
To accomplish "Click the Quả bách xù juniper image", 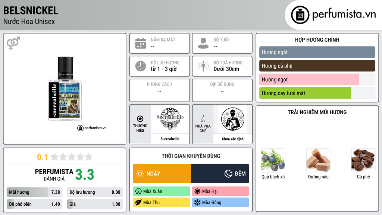I will (x=273, y=161).
